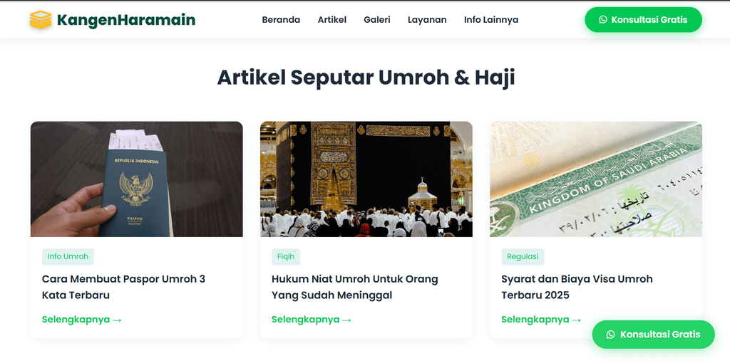This screenshot has height=363, width=730.
Task: Open the Indonesian passport article image
Action: point(136,179)
